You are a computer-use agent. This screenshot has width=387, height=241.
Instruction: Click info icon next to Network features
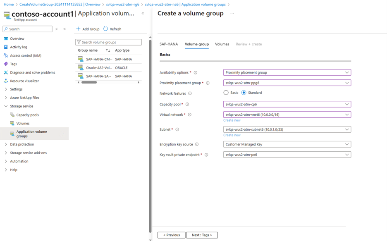(190, 93)
